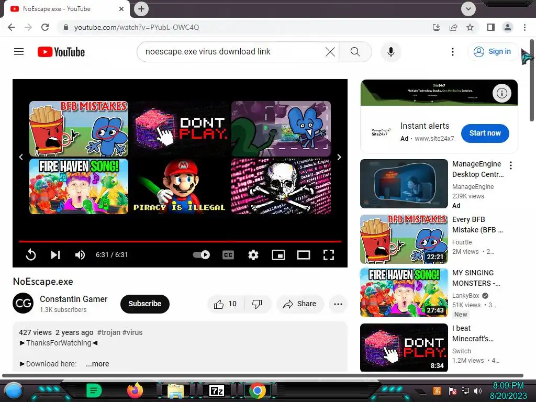The width and height of the screenshot is (536, 402).
Task: Click the Share button
Action: 300,304
